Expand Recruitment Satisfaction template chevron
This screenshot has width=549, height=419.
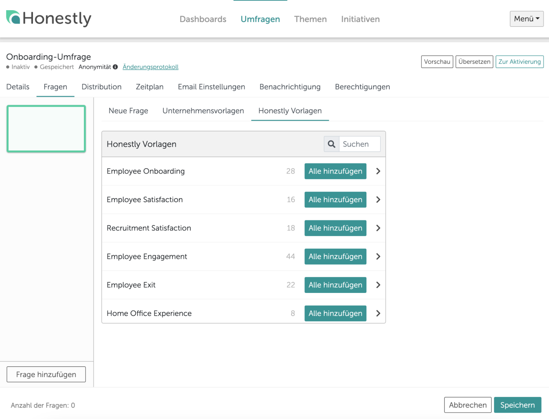coord(378,228)
